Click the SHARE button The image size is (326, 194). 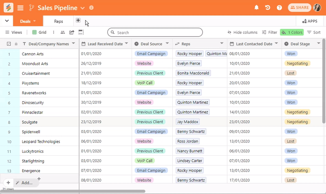click(x=300, y=8)
